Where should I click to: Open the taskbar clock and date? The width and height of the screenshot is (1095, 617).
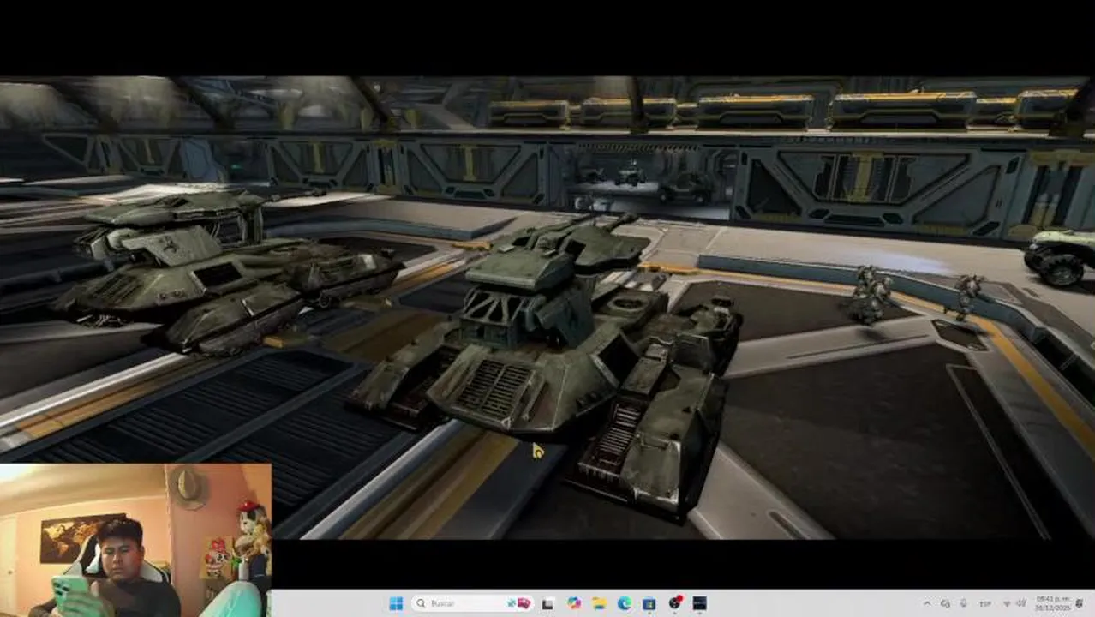1053,603
